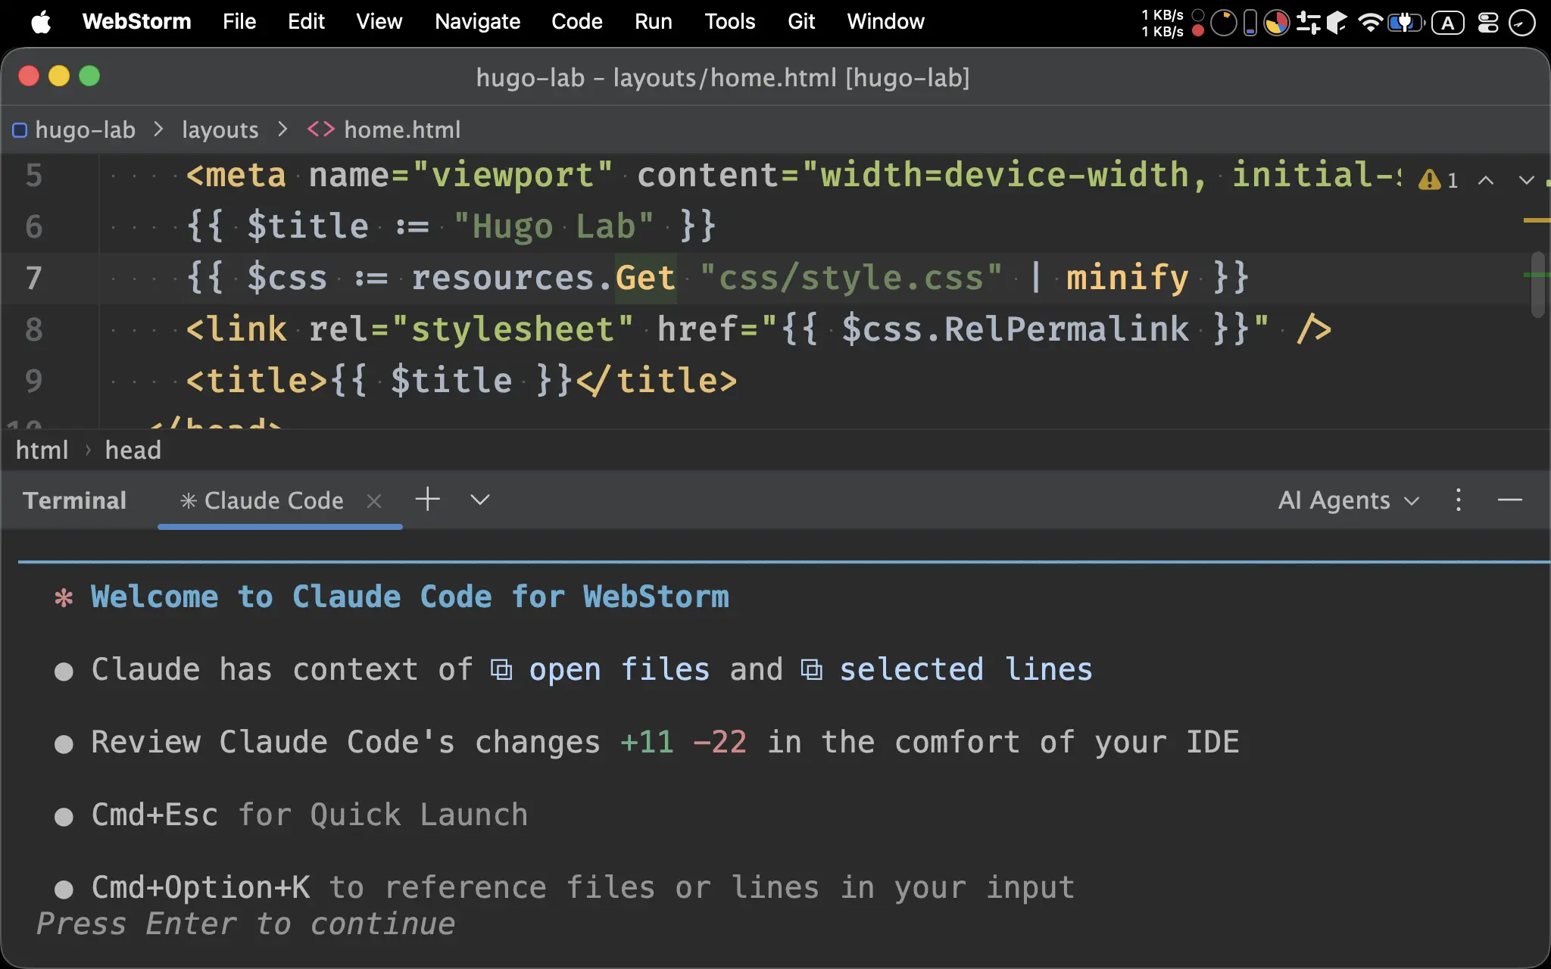The width and height of the screenshot is (1551, 969).
Task: Open macOS Control Center
Action: click(1488, 23)
